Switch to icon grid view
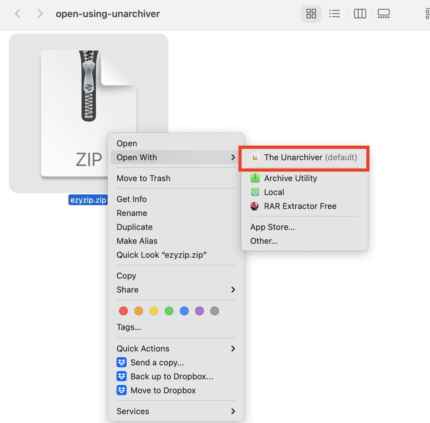Screen dimensions: 430x423 [311, 14]
